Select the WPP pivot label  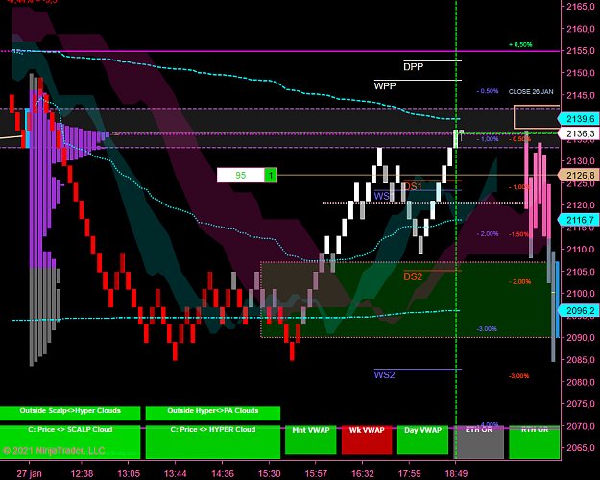coord(385,85)
